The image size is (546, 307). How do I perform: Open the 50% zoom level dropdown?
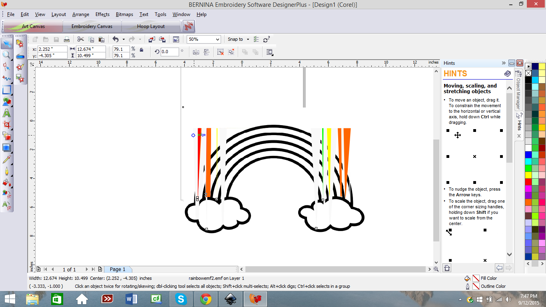coord(217,39)
